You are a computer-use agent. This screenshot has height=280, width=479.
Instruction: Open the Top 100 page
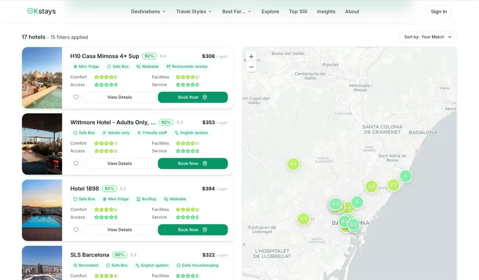298,12
